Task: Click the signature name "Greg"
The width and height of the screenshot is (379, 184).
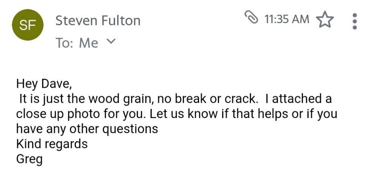Action: pos(29,159)
